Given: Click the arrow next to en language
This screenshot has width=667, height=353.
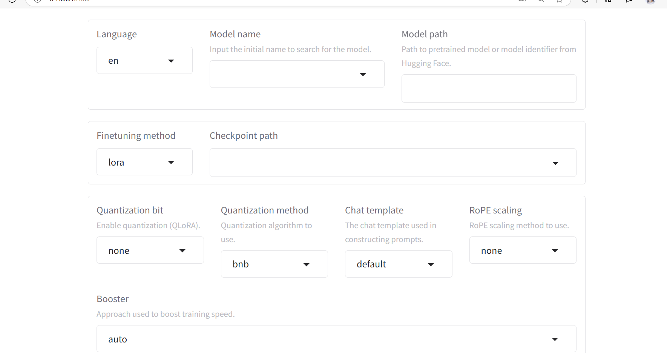Looking at the screenshot, I should pyautogui.click(x=171, y=61).
